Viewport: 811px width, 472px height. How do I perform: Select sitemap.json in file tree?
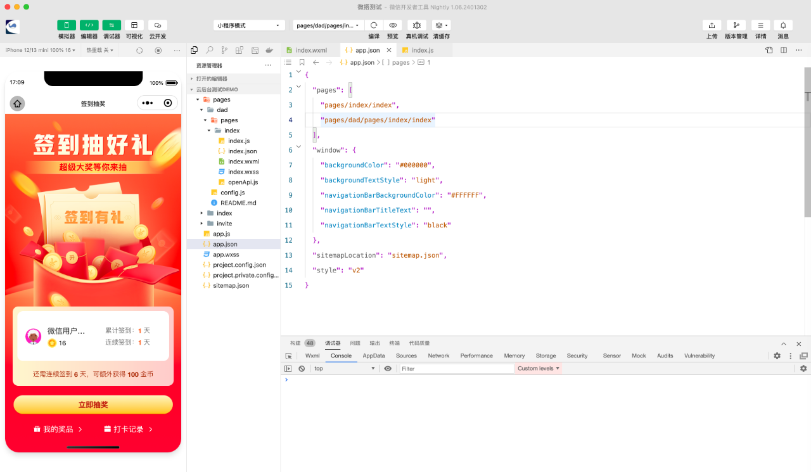(x=234, y=286)
